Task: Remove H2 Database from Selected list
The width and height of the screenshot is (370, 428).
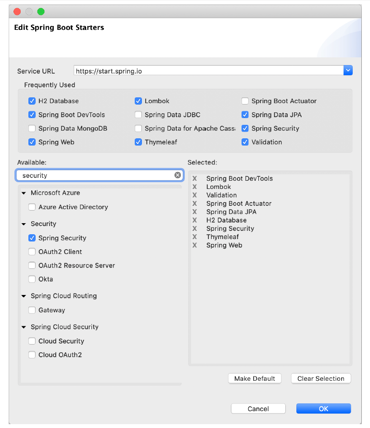Action: pyautogui.click(x=195, y=220)
